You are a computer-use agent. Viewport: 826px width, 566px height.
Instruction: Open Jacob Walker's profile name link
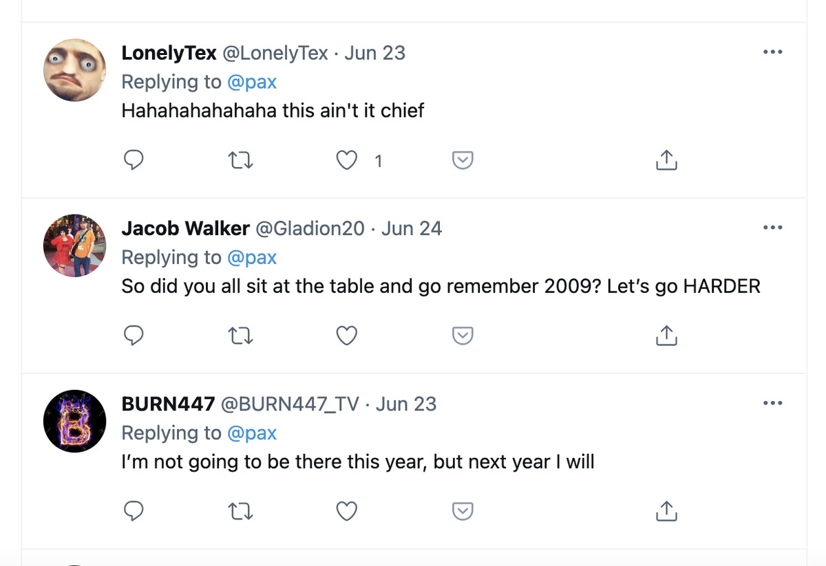[x=185, y=228]
